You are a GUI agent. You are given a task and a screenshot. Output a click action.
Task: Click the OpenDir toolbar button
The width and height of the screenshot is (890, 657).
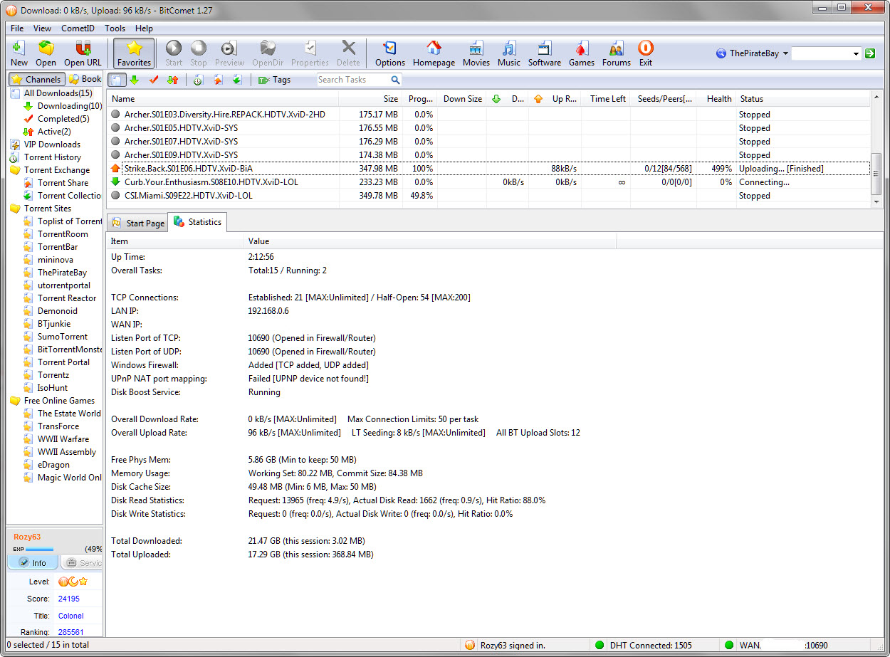click(x=268, y=53)
